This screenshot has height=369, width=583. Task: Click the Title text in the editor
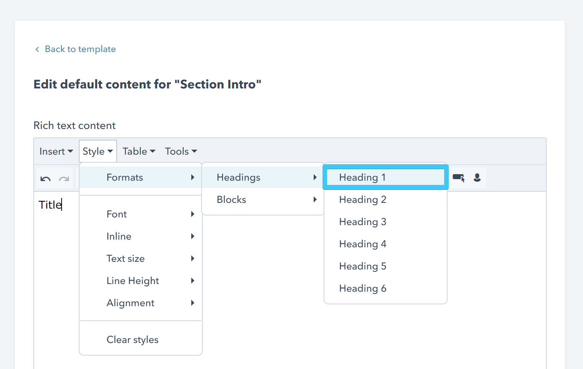pos(49,205)
